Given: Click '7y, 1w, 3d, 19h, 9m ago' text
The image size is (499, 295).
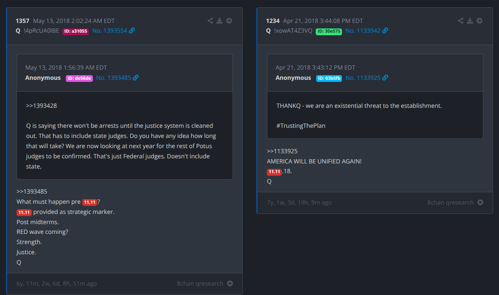Looking at the screenshot, I should (x=299, y=202).
